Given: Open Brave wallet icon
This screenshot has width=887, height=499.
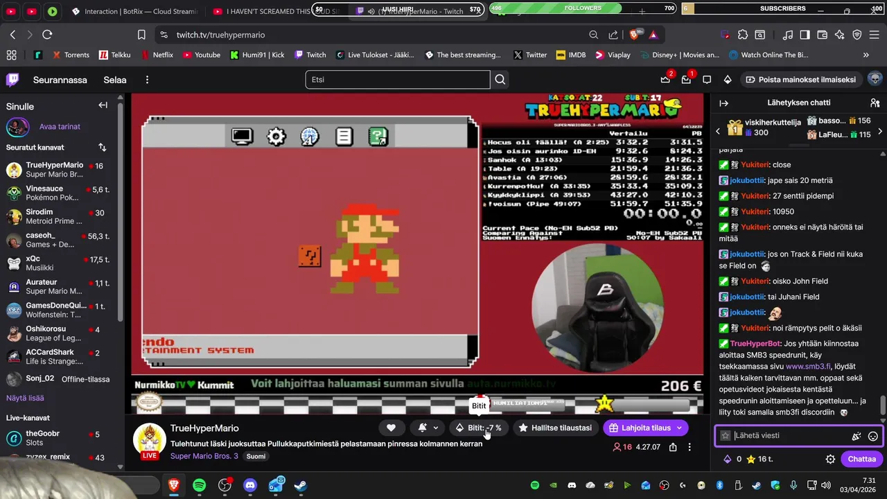Looking at the screenshot, I should [823, 35].
